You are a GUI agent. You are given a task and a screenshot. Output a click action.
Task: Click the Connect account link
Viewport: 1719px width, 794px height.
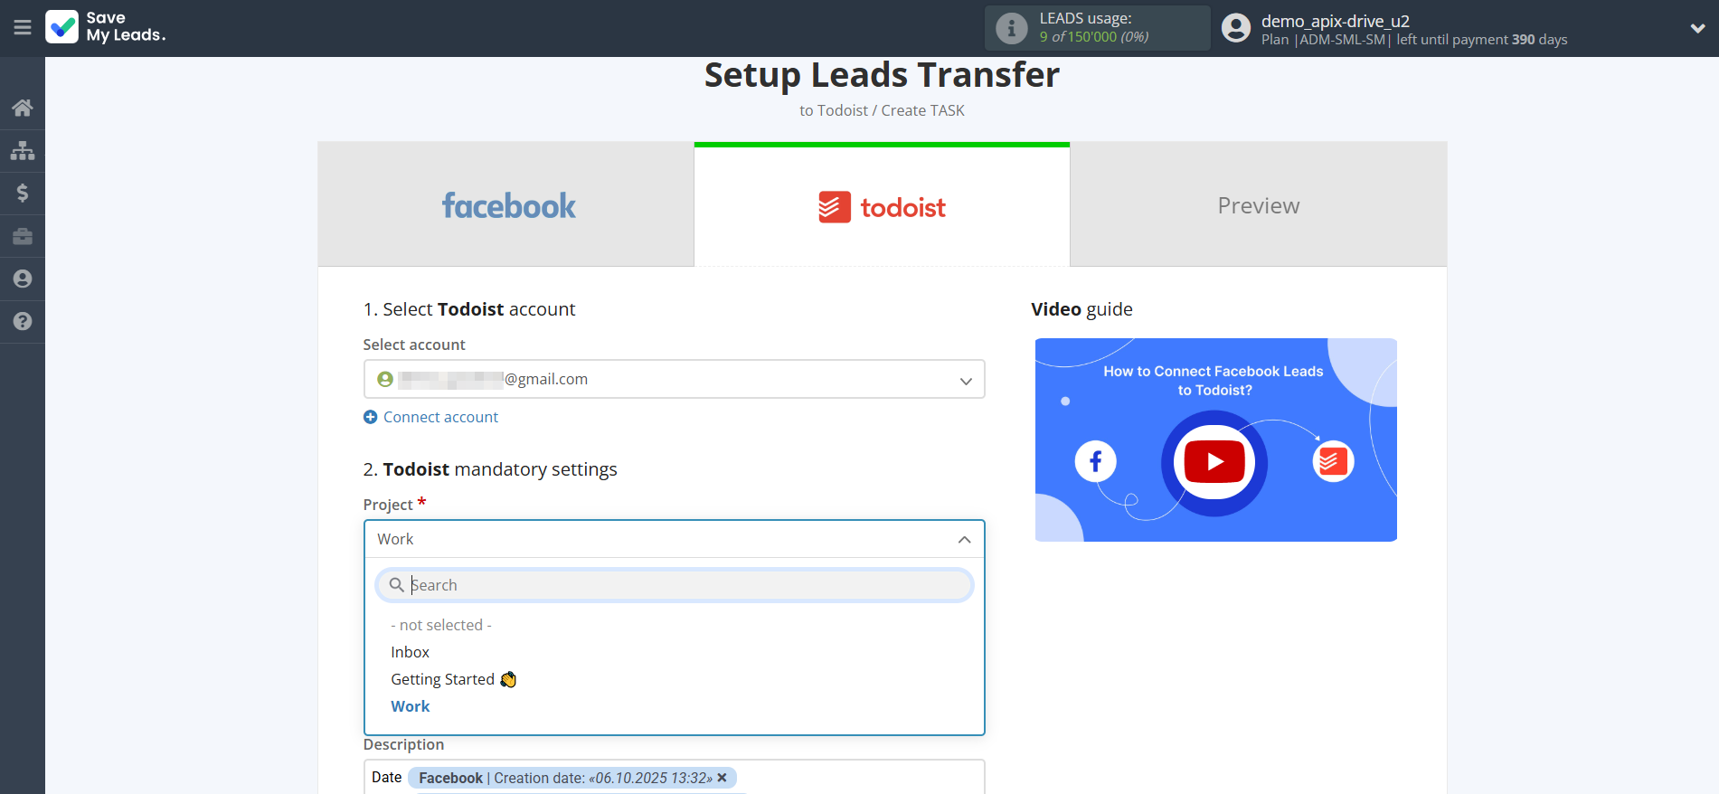click(x=440, y=417)
